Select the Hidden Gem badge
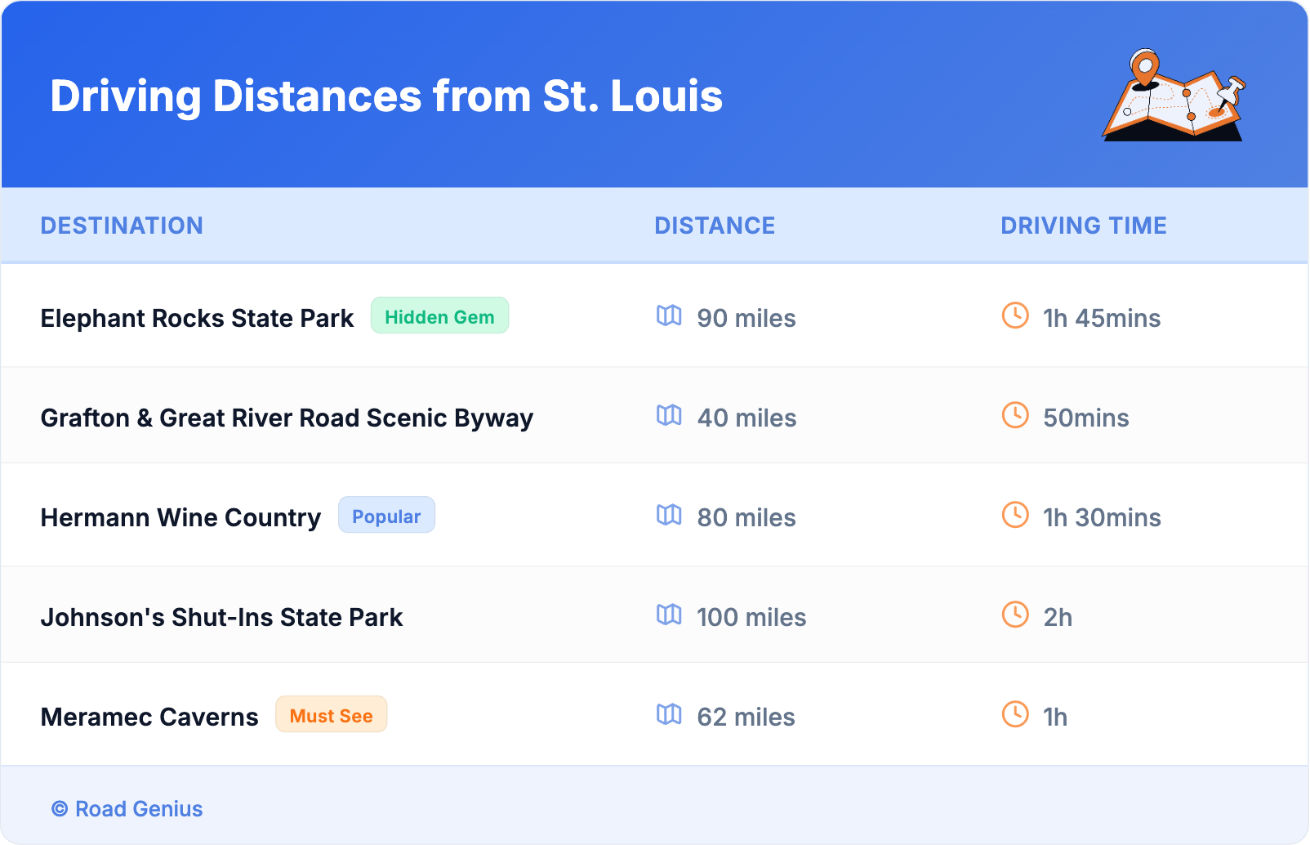Screen dimensions: 1310x845 pyautogui.click(x=439, y=316)
